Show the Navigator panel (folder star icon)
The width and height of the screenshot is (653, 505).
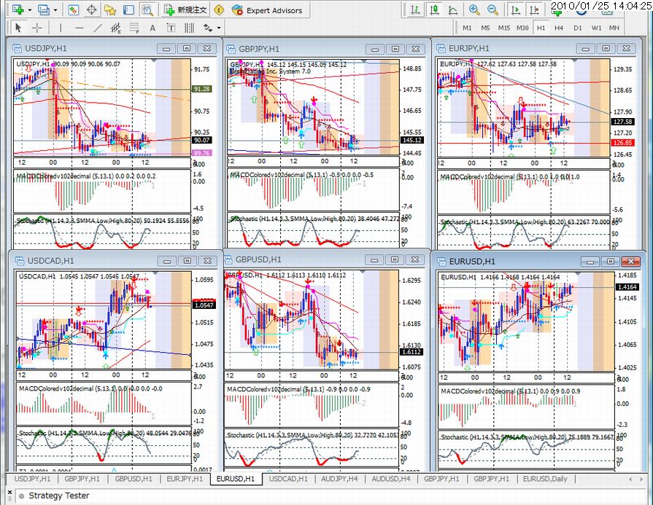click(110, 9)
